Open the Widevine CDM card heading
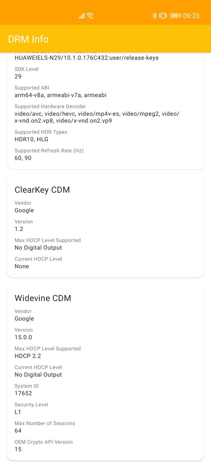 [43, 298]
